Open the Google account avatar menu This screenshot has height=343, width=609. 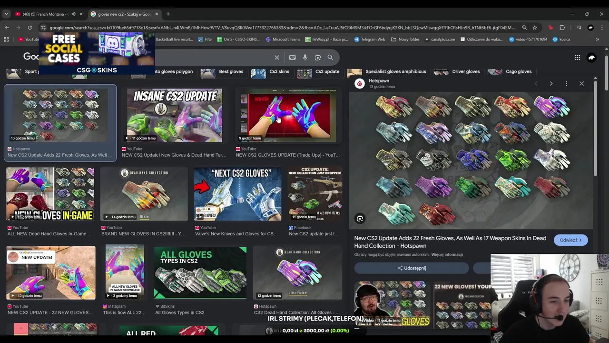tap(591, 57)
